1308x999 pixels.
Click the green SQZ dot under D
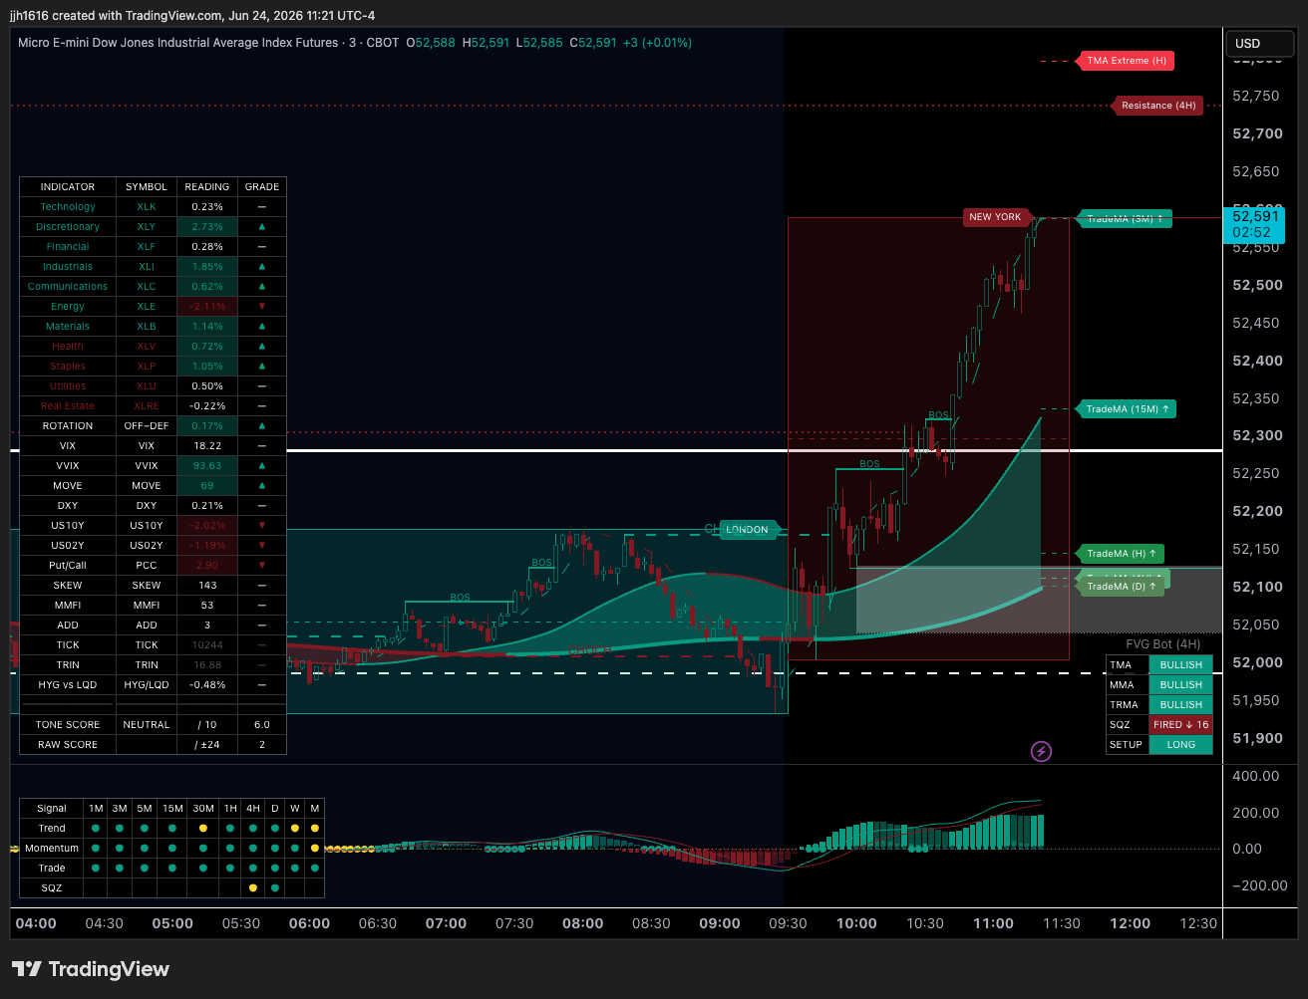(x=274, y=887)
